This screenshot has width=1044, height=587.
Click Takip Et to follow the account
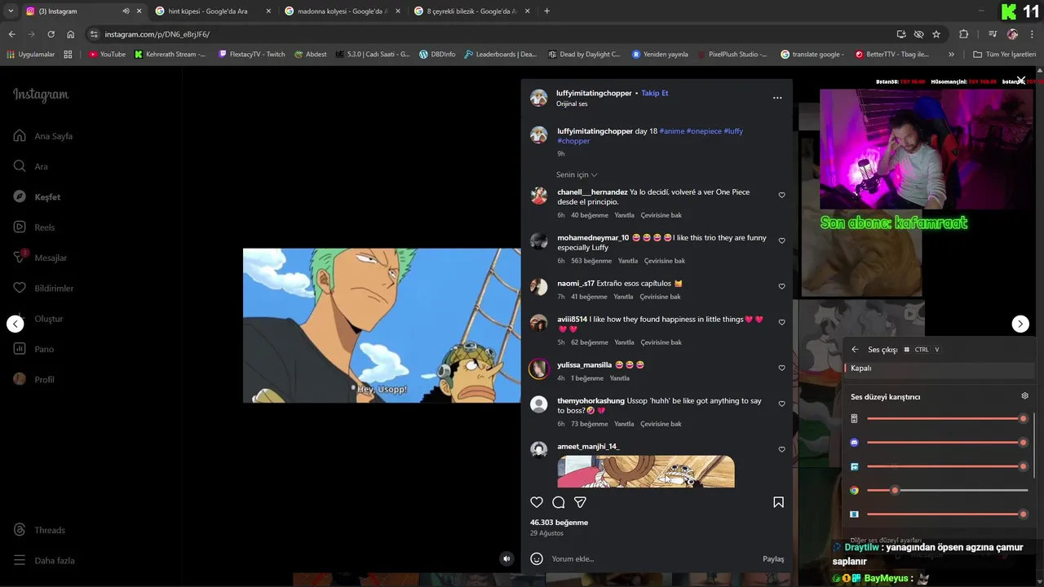point(655,93)
